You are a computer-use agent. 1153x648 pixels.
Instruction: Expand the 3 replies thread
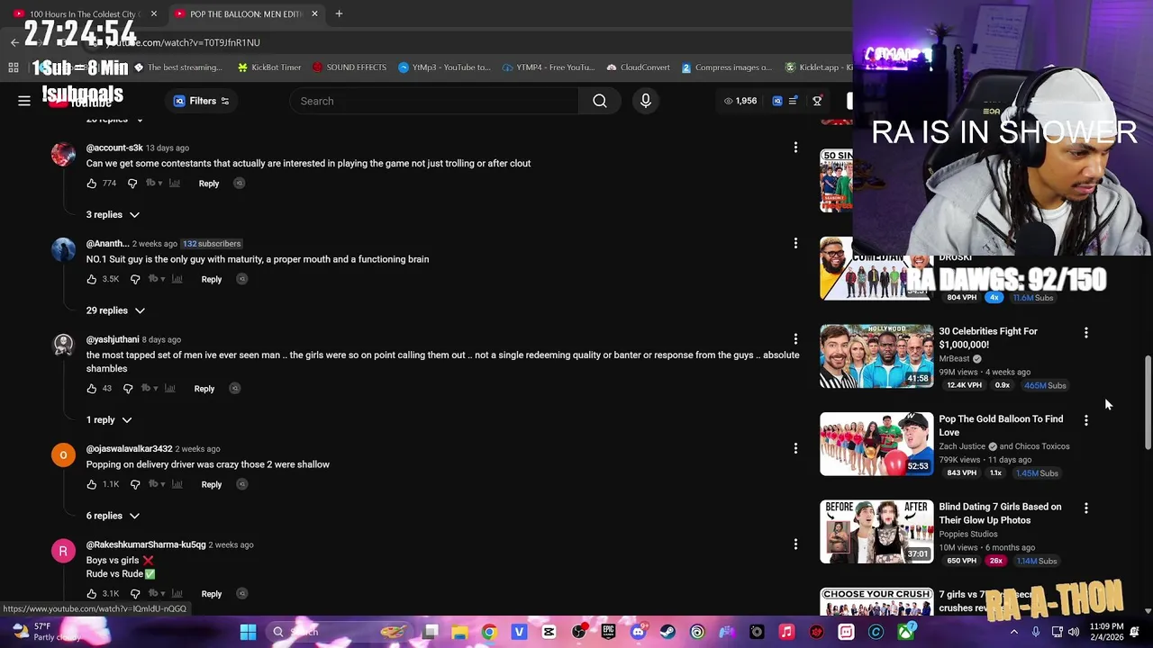point(113,214)
